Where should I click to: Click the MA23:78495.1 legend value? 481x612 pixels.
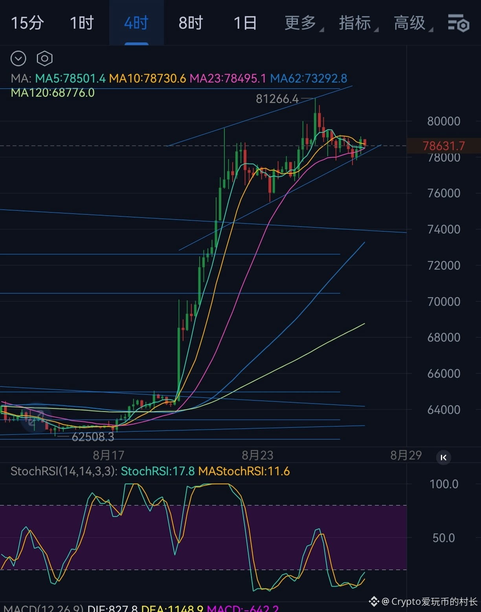coord(228,78)
